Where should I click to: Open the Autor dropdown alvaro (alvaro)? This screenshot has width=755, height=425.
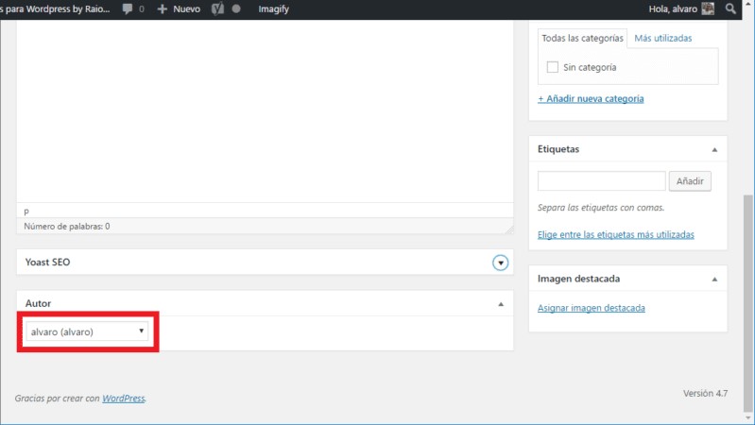(x=87, y=331)
